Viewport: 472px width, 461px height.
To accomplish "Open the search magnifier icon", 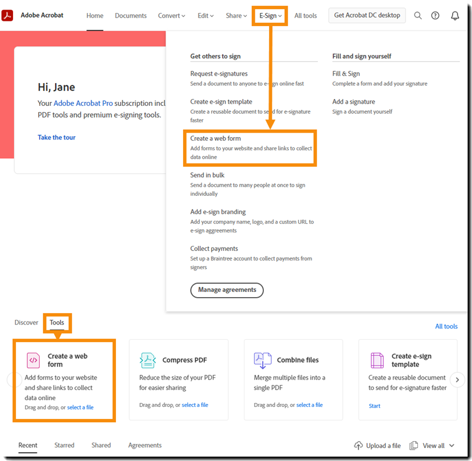I will tap(417, 15).
